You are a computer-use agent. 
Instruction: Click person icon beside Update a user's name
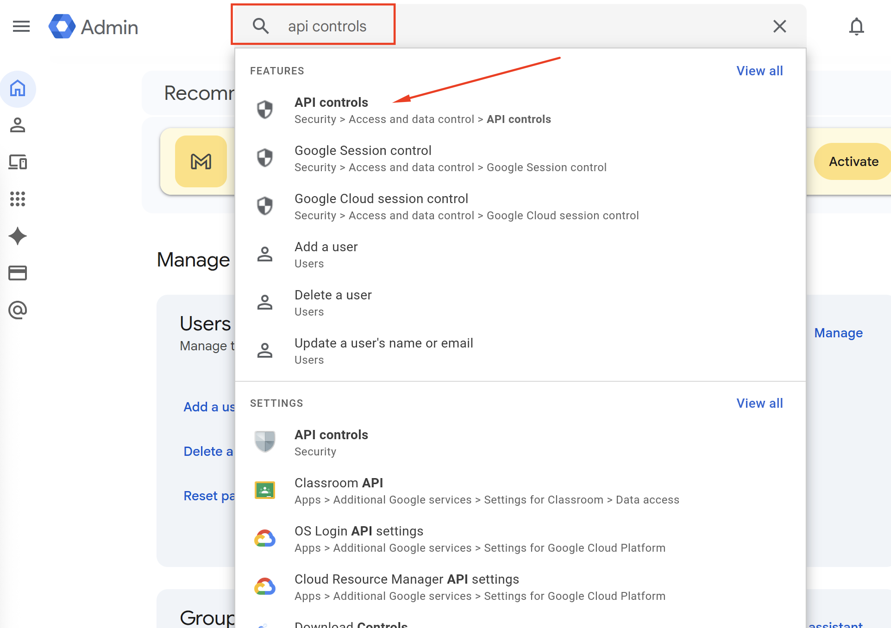pyautogui.click(x=265, y=350)
